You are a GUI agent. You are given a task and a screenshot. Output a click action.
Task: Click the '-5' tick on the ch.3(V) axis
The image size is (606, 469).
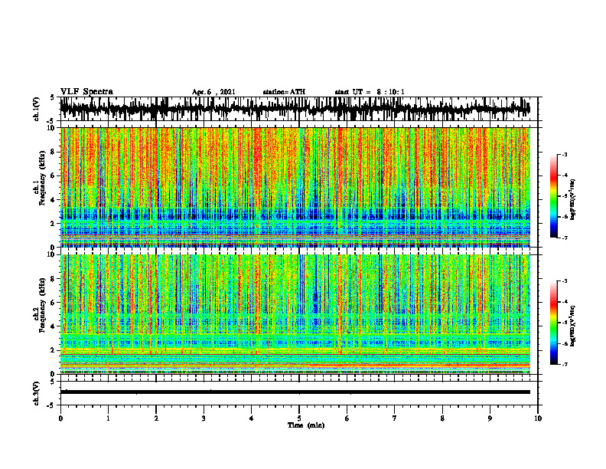click(x=51, y=405)
